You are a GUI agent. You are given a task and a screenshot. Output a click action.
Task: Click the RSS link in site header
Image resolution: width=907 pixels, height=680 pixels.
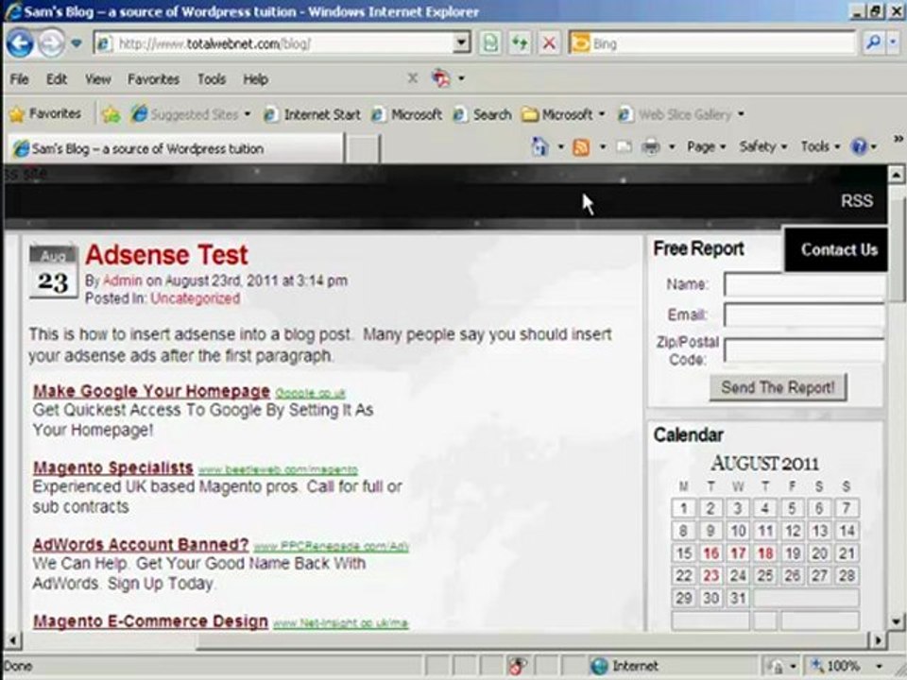857,200
